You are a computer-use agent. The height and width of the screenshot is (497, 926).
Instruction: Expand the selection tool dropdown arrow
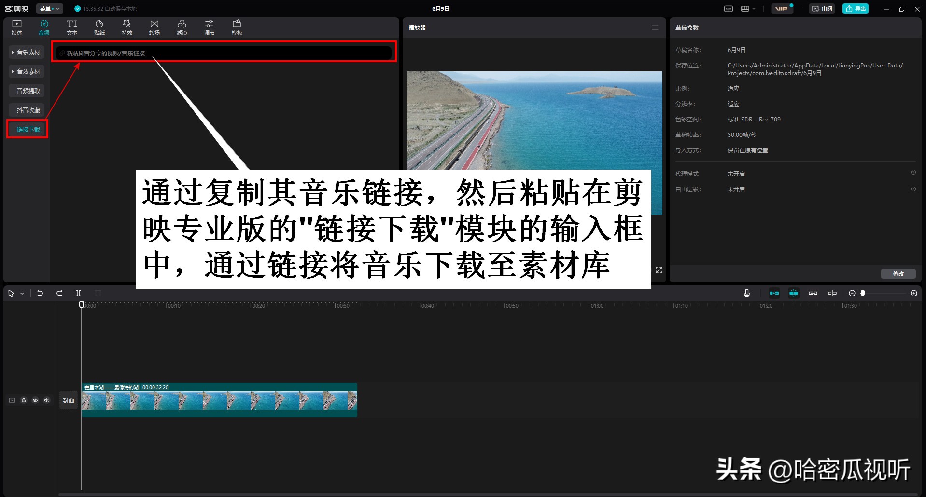[22, 293]
